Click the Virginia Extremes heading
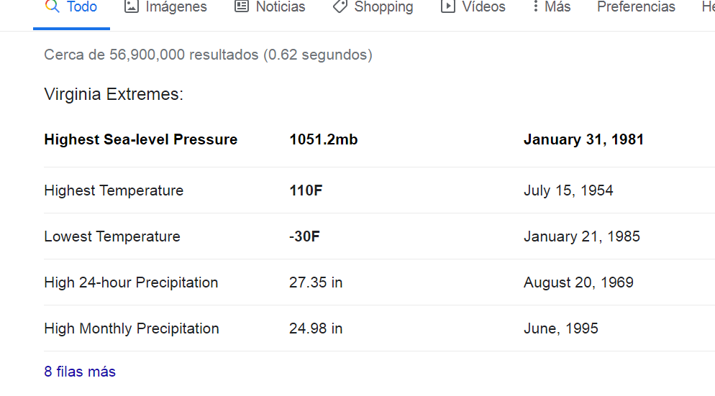This screenshot has height=396, width=715. tap(114, 94)
